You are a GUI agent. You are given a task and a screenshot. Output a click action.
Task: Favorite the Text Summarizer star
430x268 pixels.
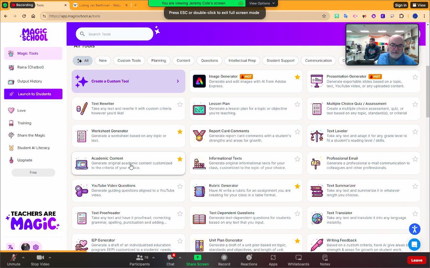pyautogui.click(x=415, y=186)
